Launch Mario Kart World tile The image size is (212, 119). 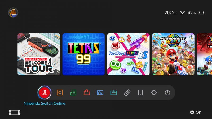(x=173, y=54)
